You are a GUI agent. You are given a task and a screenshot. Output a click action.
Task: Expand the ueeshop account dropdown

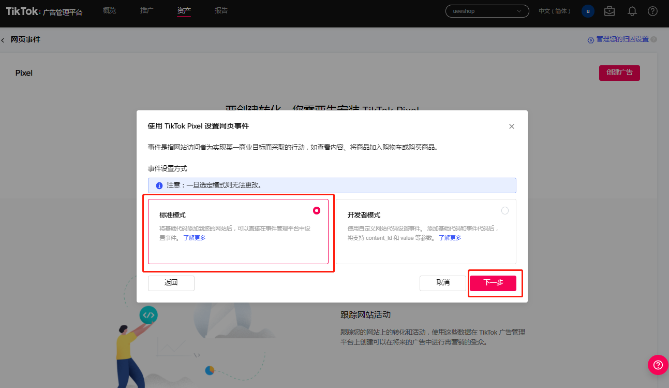[487, 11]
